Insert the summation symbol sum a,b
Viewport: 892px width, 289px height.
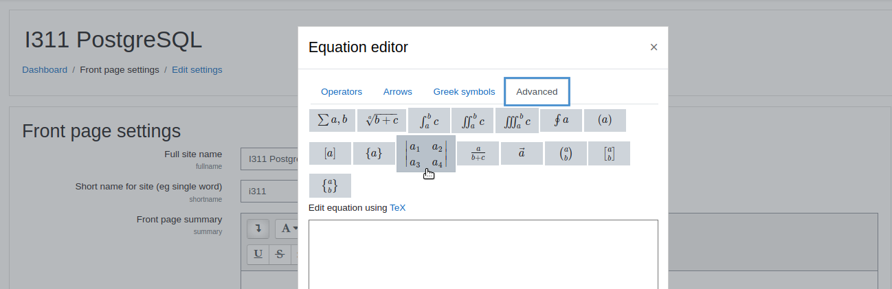coord(332,120)
